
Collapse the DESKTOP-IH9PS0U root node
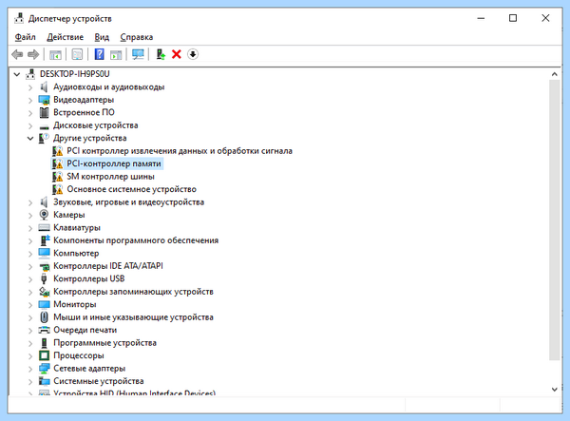(17, 74)
